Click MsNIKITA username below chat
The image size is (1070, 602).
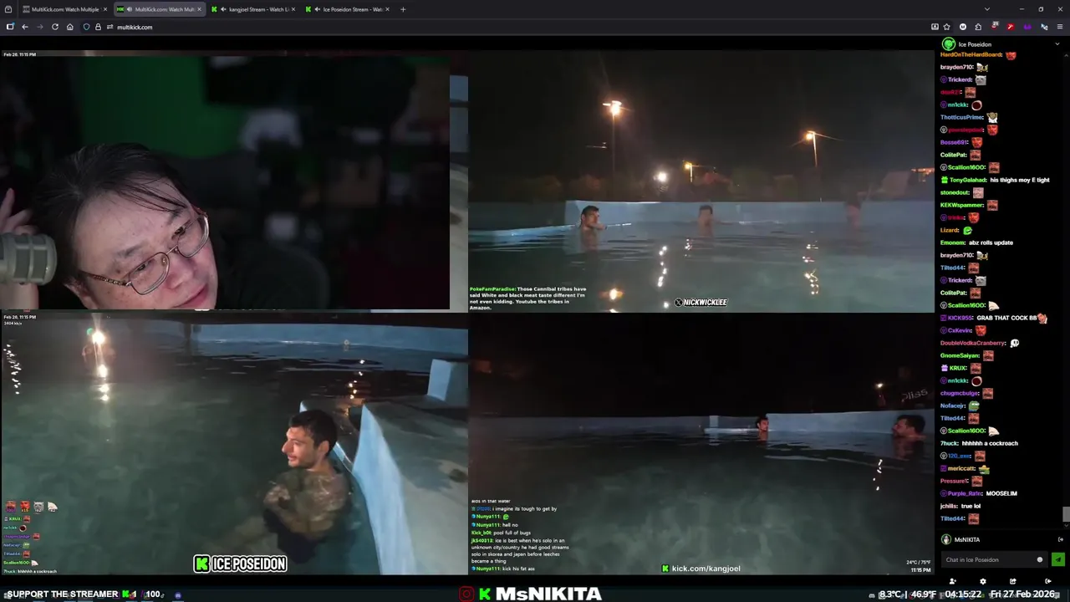pos(967,539)
